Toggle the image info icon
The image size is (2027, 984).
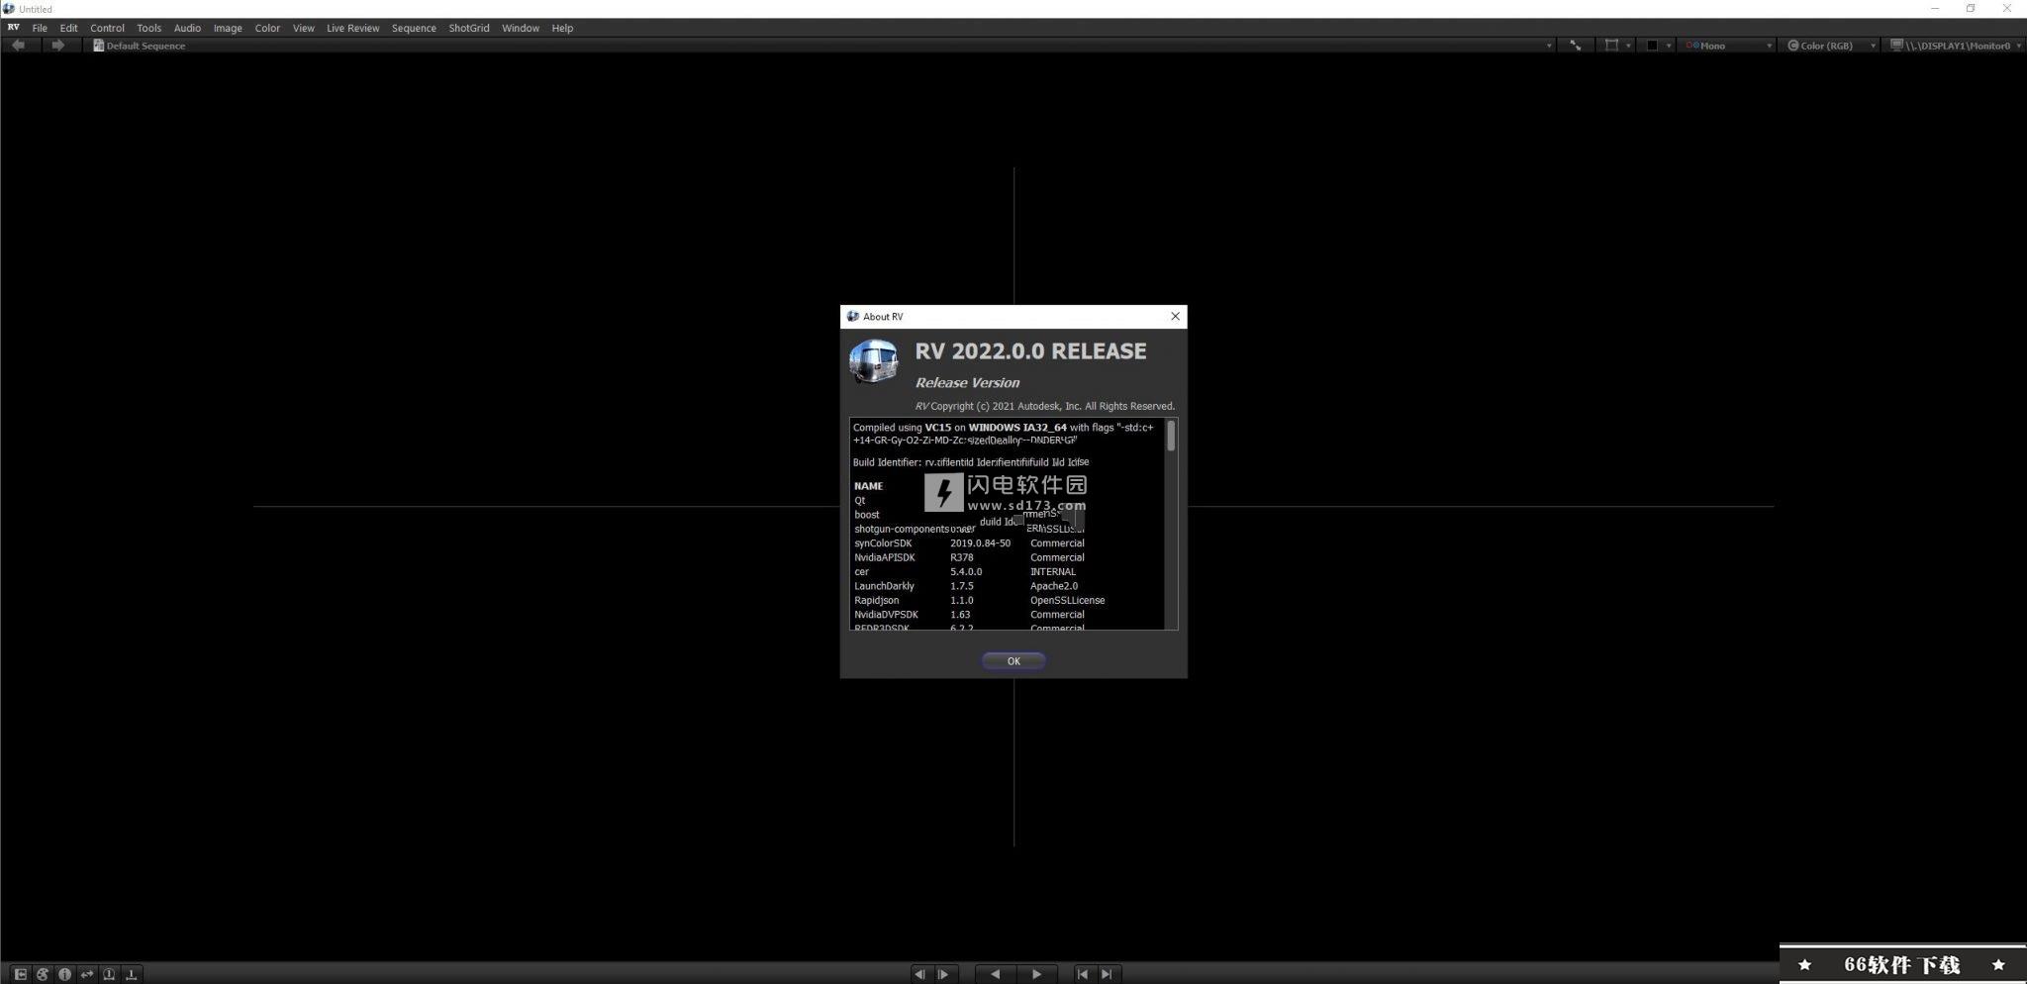64,974
